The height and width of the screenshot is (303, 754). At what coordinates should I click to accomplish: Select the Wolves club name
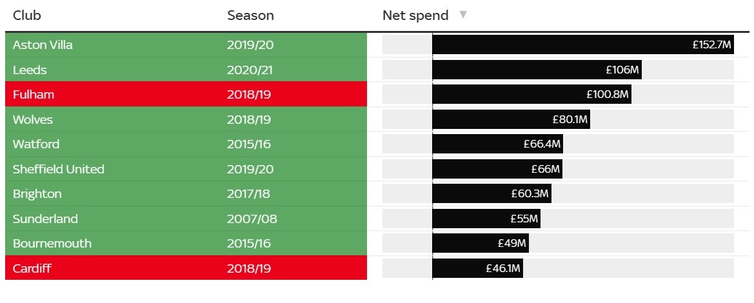(x=33, y=120)
